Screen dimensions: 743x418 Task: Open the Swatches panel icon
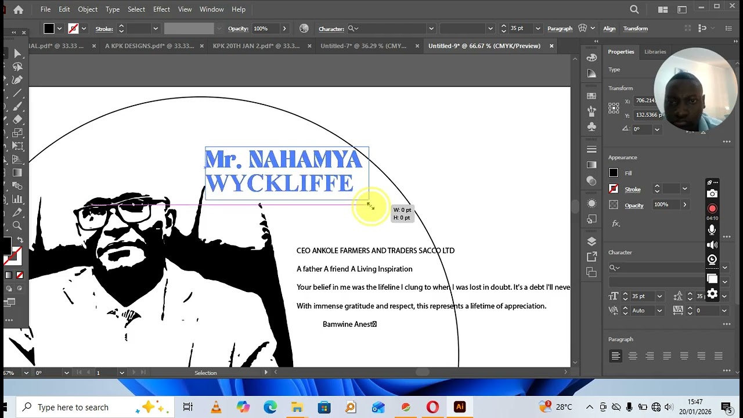(x=591, y=96)
